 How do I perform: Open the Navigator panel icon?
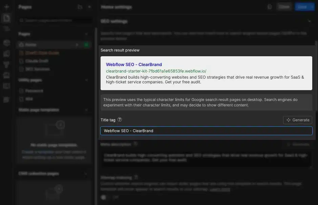coord(6,29)
